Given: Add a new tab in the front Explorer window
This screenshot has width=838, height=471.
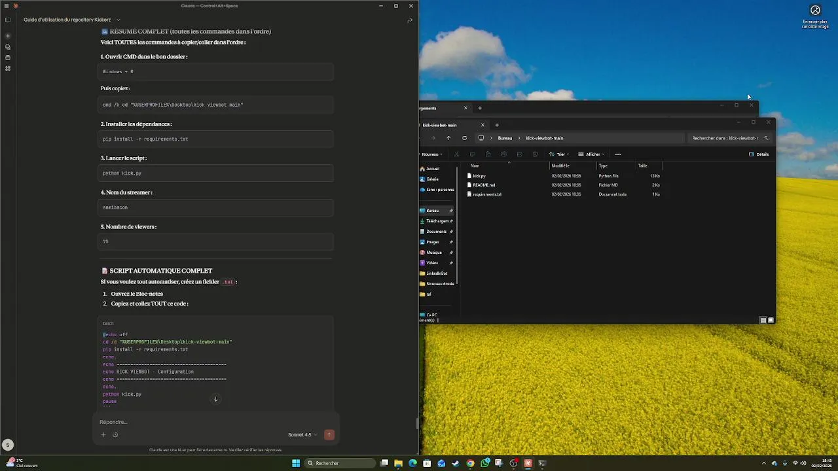Looking at the screenshot, I should pyautogui.click(x=496, y=125).
